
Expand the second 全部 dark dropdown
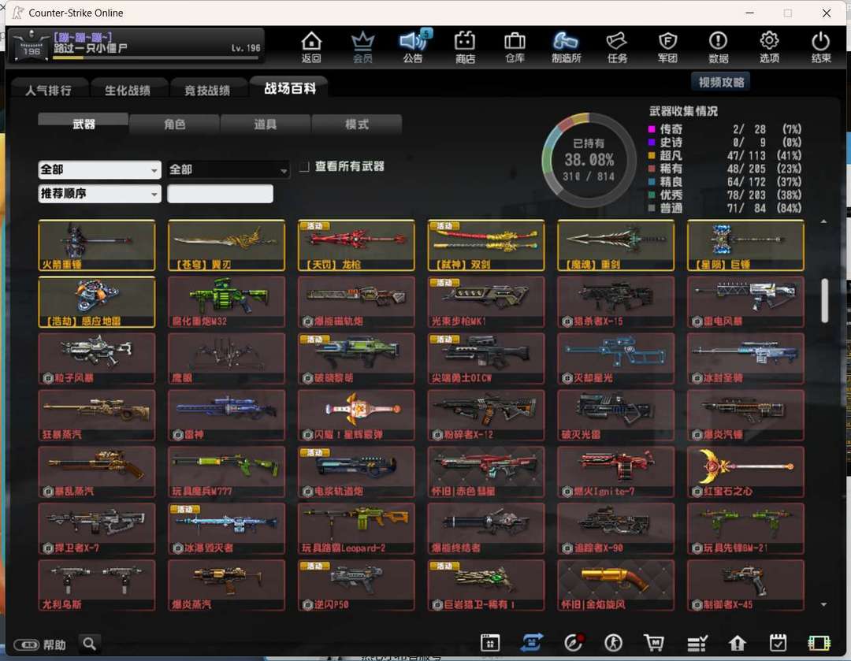(x=228, y=170)
